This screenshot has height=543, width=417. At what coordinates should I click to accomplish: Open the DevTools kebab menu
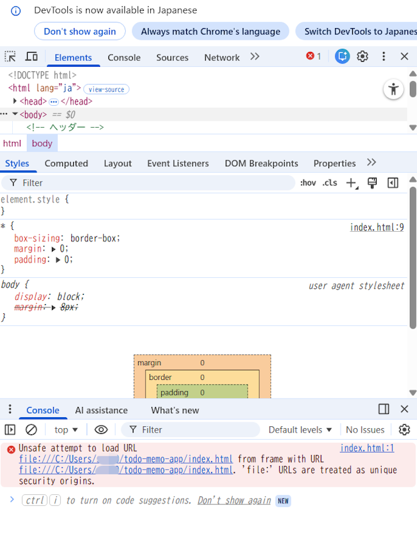[384, 56]
